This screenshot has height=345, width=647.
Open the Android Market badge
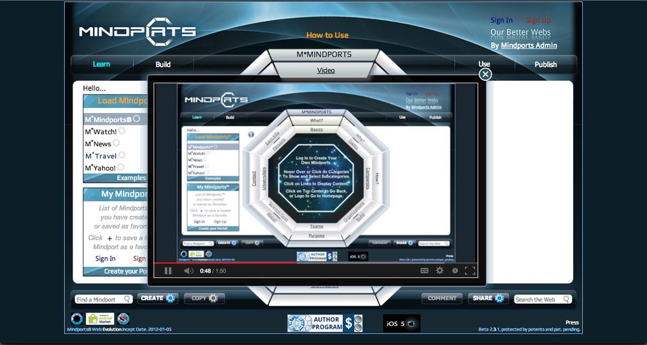[100, 319]
